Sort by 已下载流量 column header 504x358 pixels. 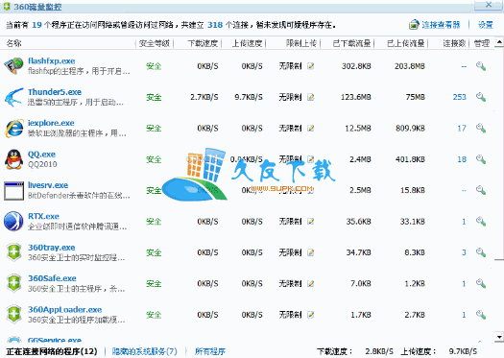(351, 43)
